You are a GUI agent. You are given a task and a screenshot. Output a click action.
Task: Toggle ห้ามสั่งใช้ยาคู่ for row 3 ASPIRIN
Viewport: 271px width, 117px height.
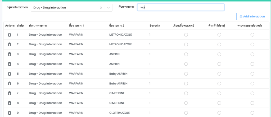click(219, 54)
